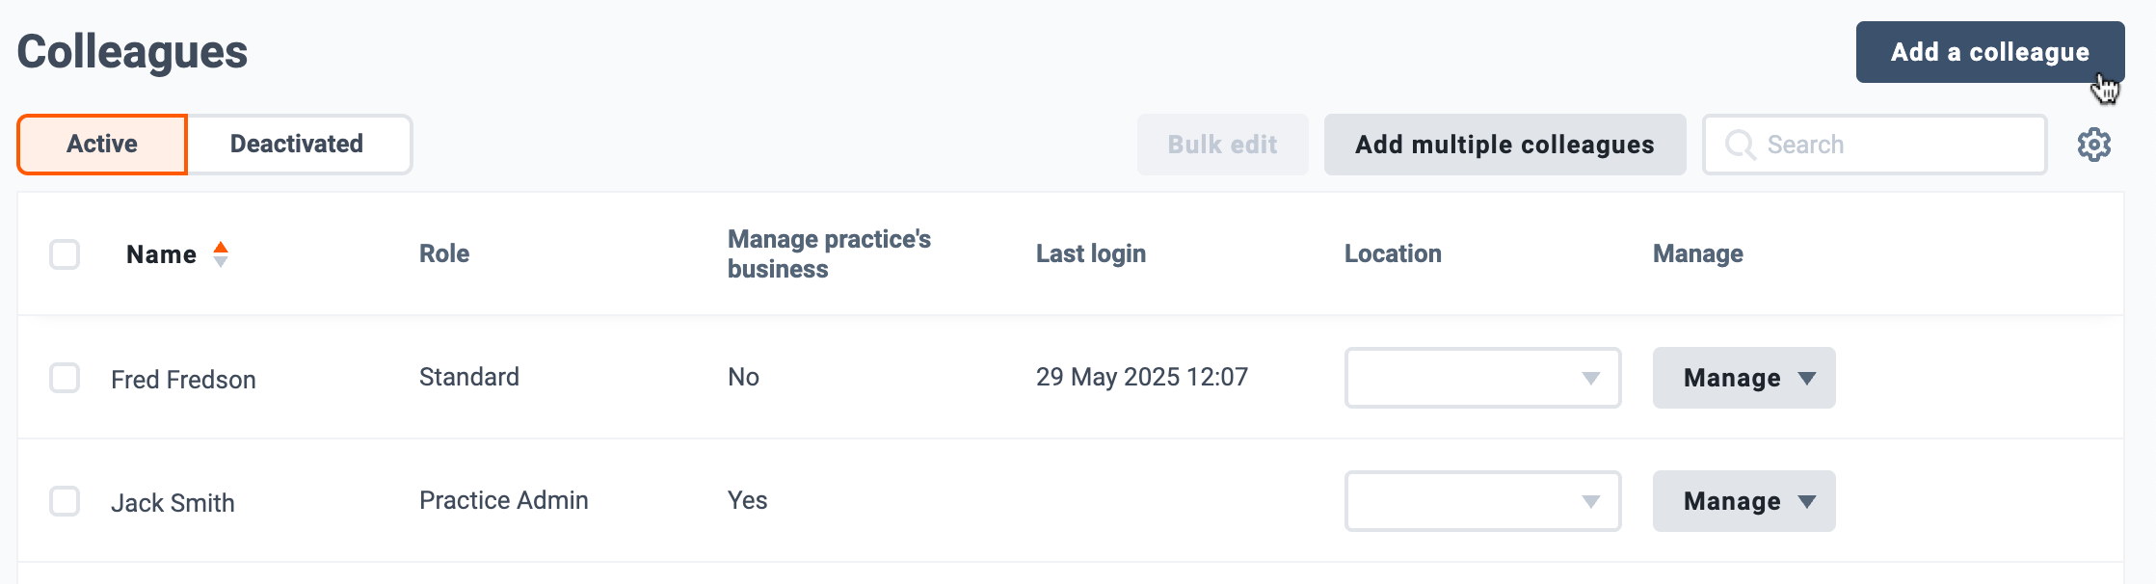Viewport: 2156px width, 584px height.
Task: Focus the Search input field
Action: [1875, 145]
